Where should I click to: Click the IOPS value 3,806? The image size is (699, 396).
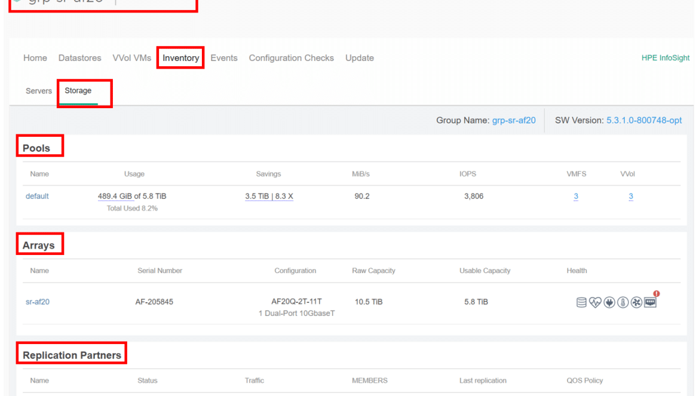coord(473,196)
